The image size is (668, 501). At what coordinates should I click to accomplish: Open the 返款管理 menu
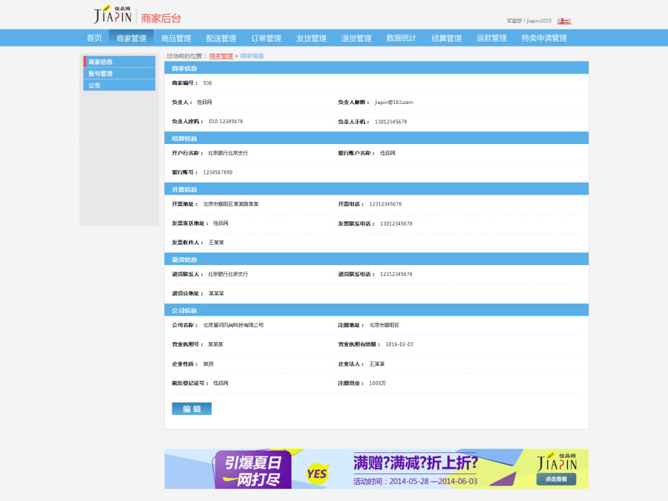491,37
